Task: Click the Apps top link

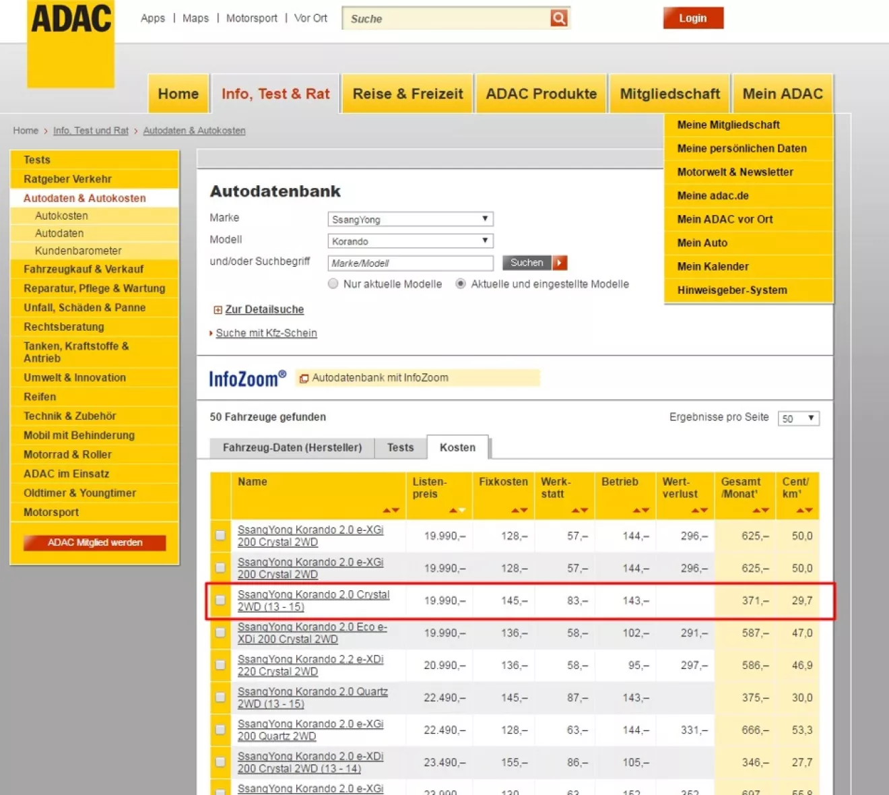Action: 153,18
